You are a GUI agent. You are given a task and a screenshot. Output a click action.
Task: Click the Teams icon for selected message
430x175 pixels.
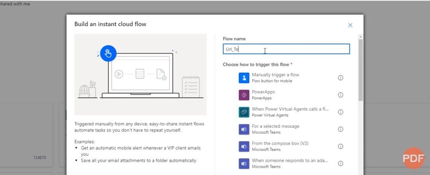(x=243, y=129)
